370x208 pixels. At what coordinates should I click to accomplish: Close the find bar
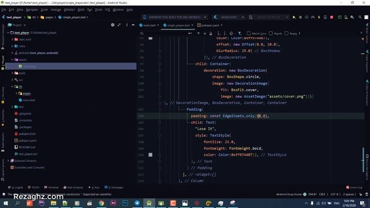[361, 33]
